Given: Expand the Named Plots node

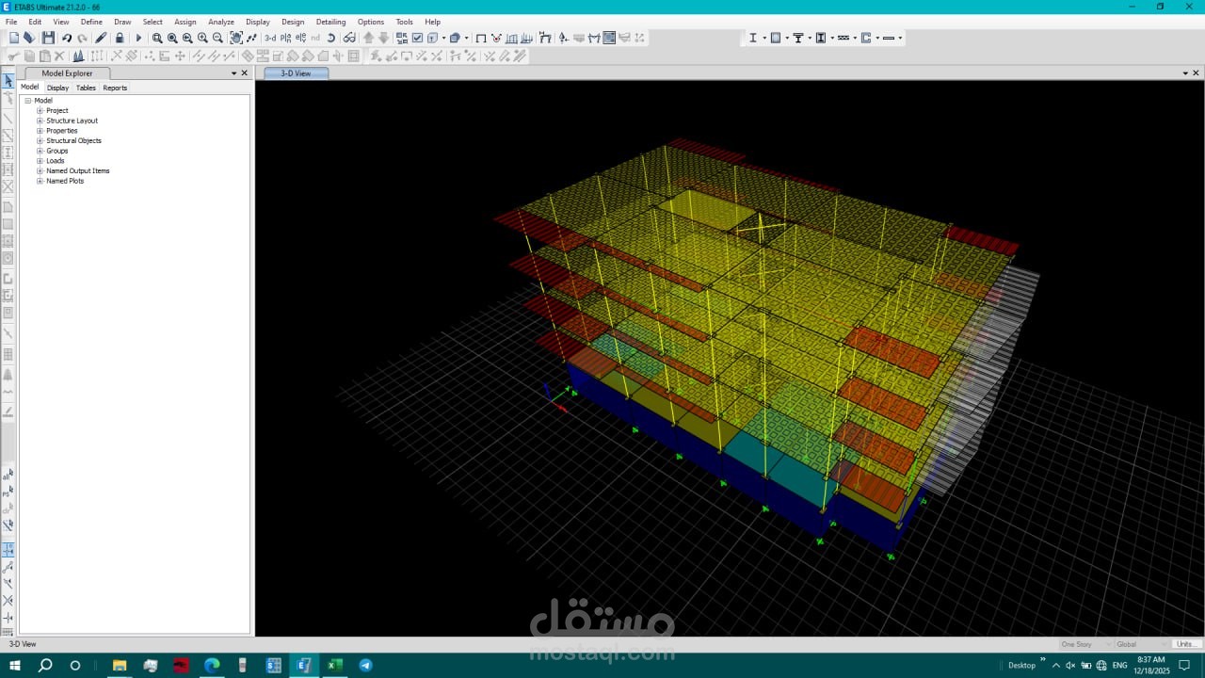Looking at the screenshot, I should [x=40, y=181].
